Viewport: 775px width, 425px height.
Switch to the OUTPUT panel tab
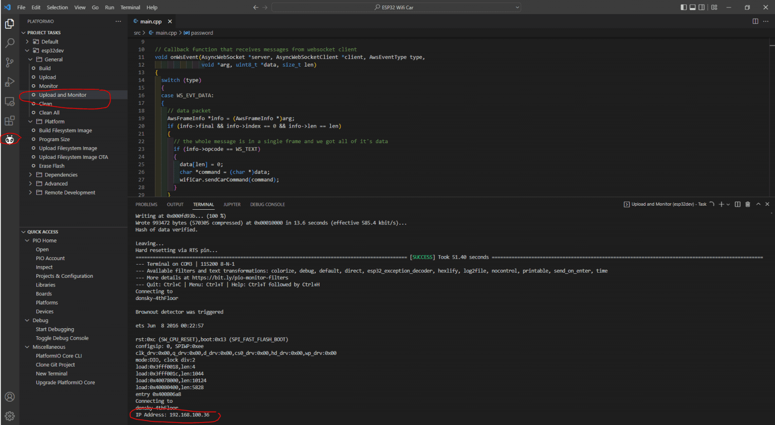(175, 205)
